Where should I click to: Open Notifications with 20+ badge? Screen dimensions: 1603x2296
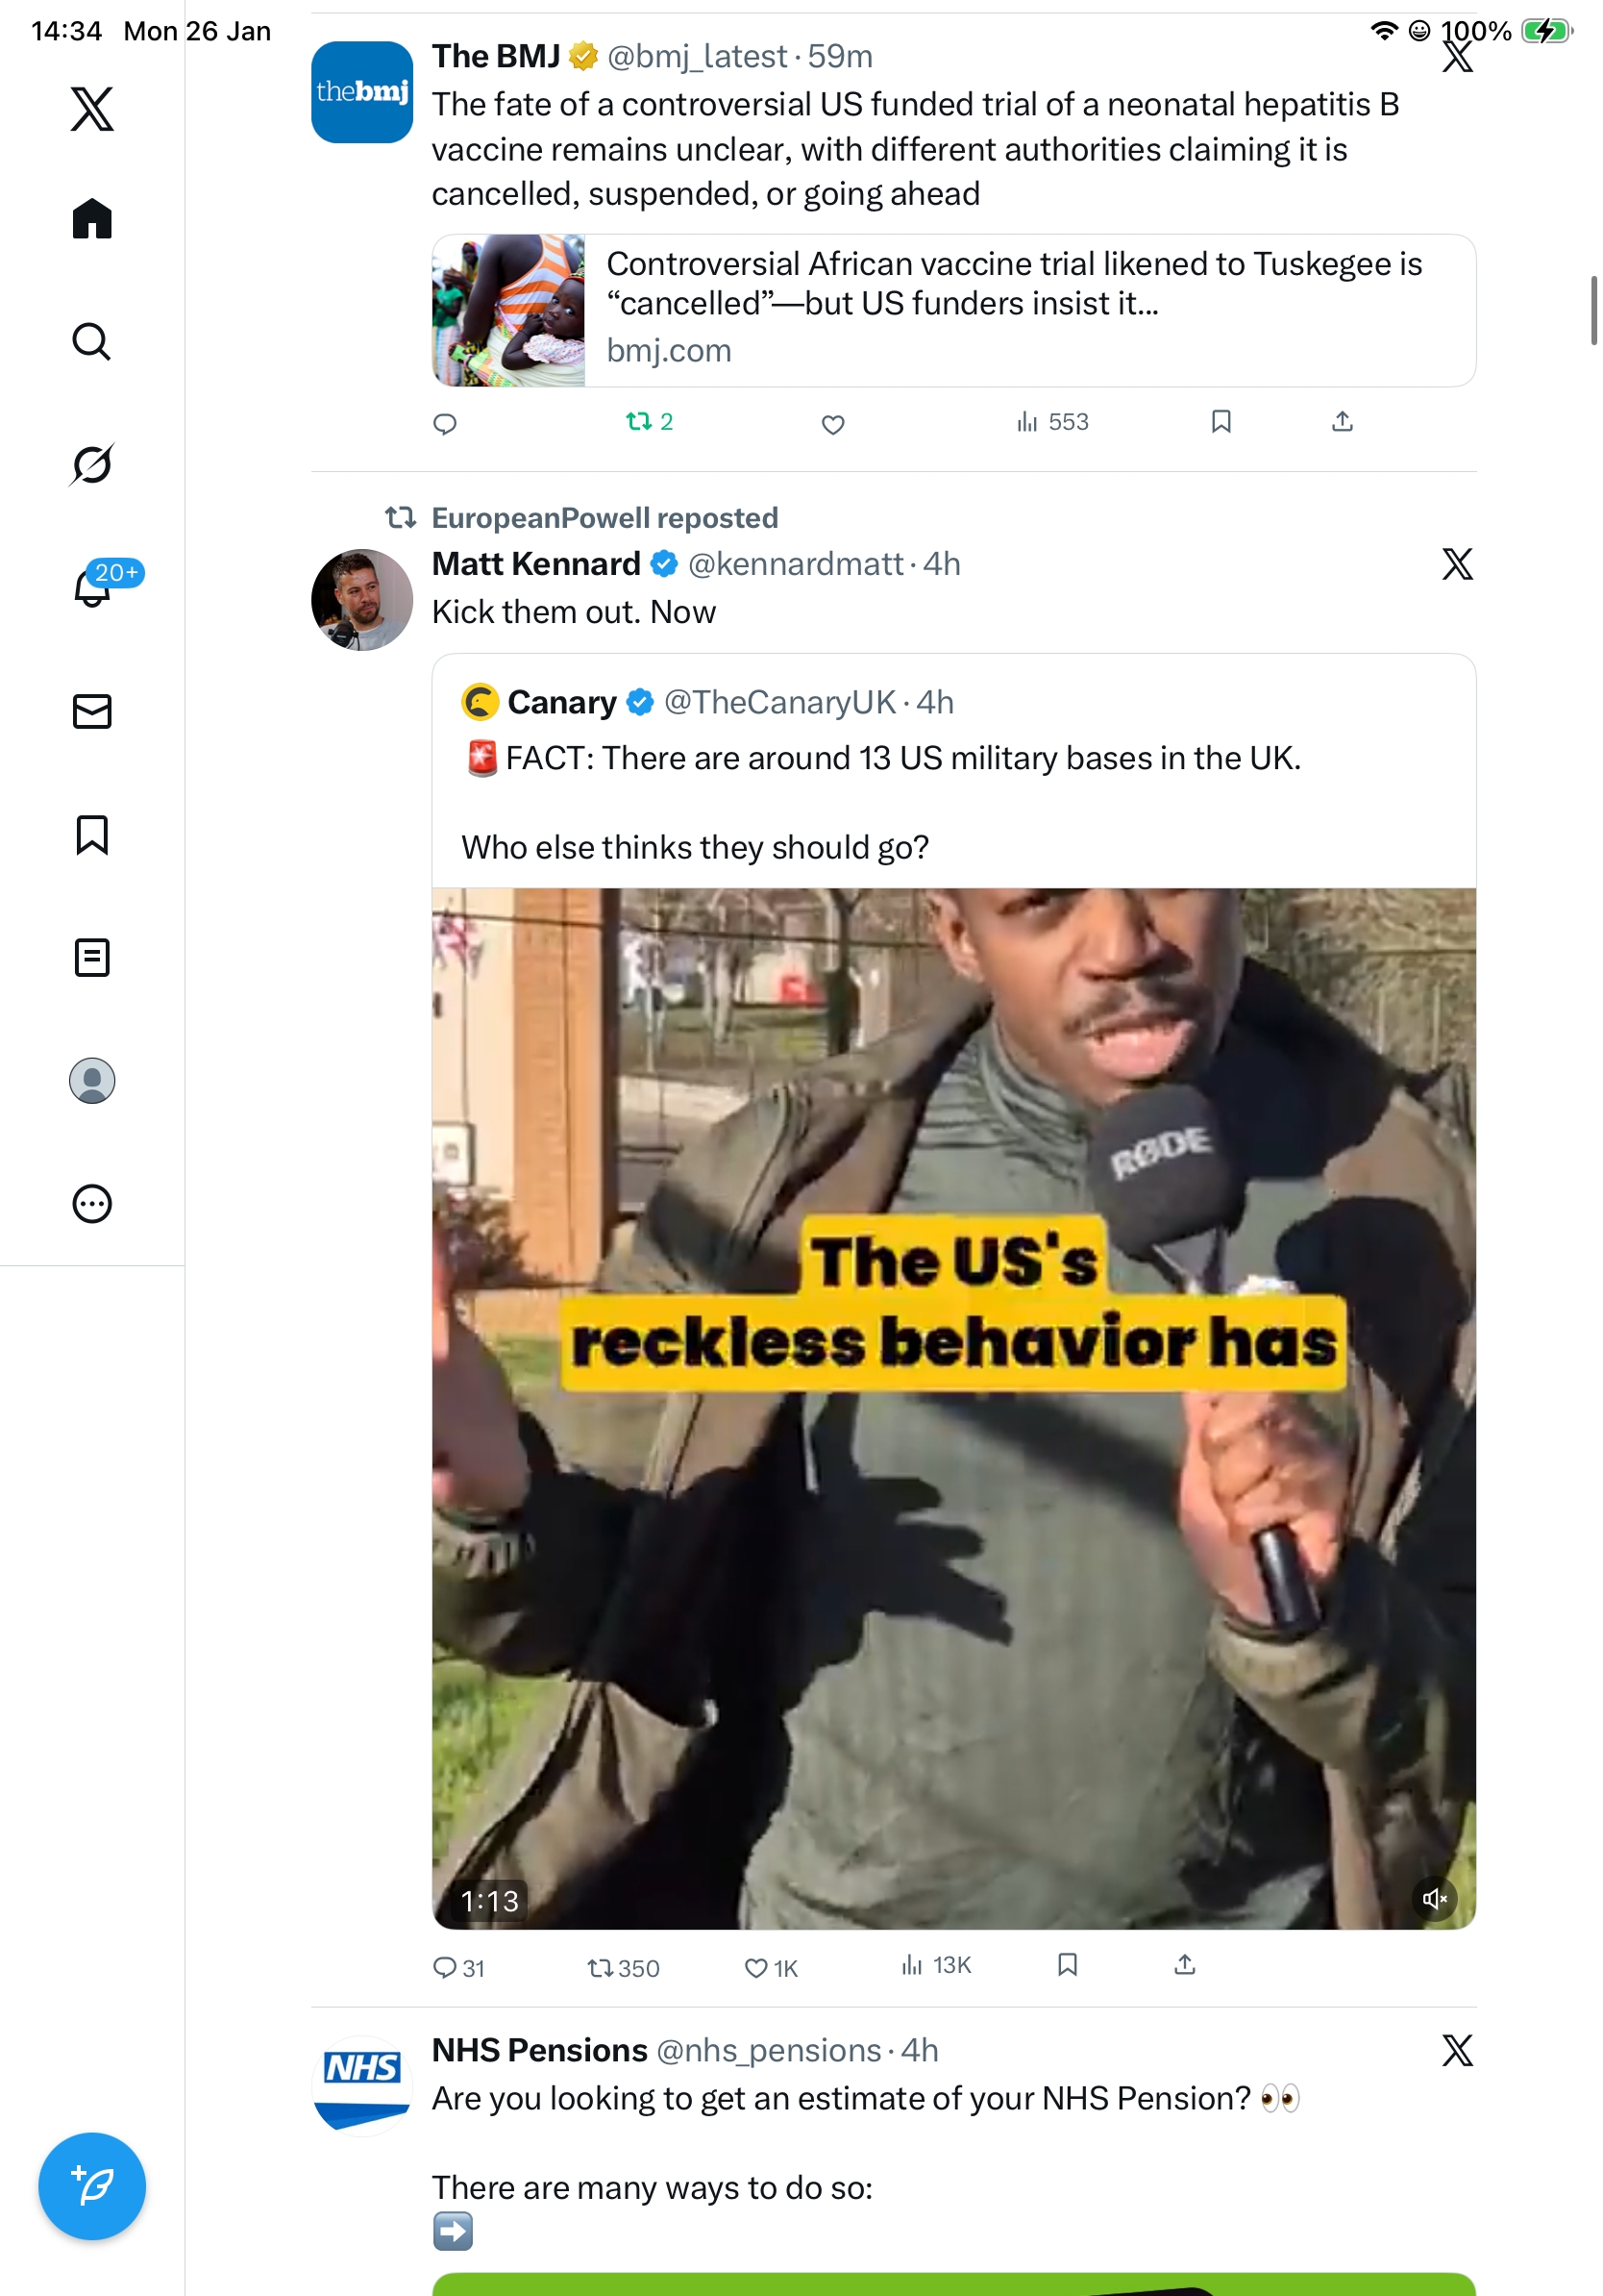[92, 587]
